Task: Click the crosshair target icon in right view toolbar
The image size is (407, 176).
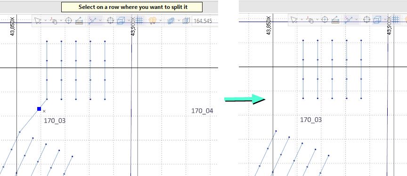Action: (x=325, y=19)
